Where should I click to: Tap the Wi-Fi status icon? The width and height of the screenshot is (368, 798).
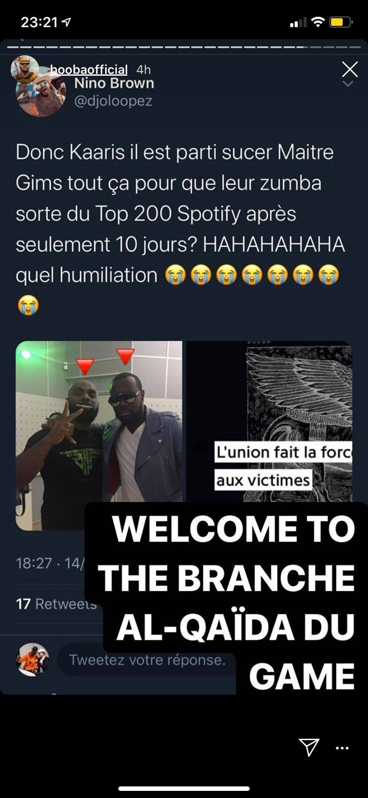pos(317,22)
